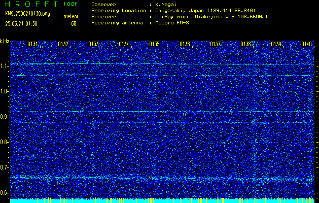Click the version label 1.00f
Image resolution: width=319 pixels, height=203 pixels.
(70, 4)
